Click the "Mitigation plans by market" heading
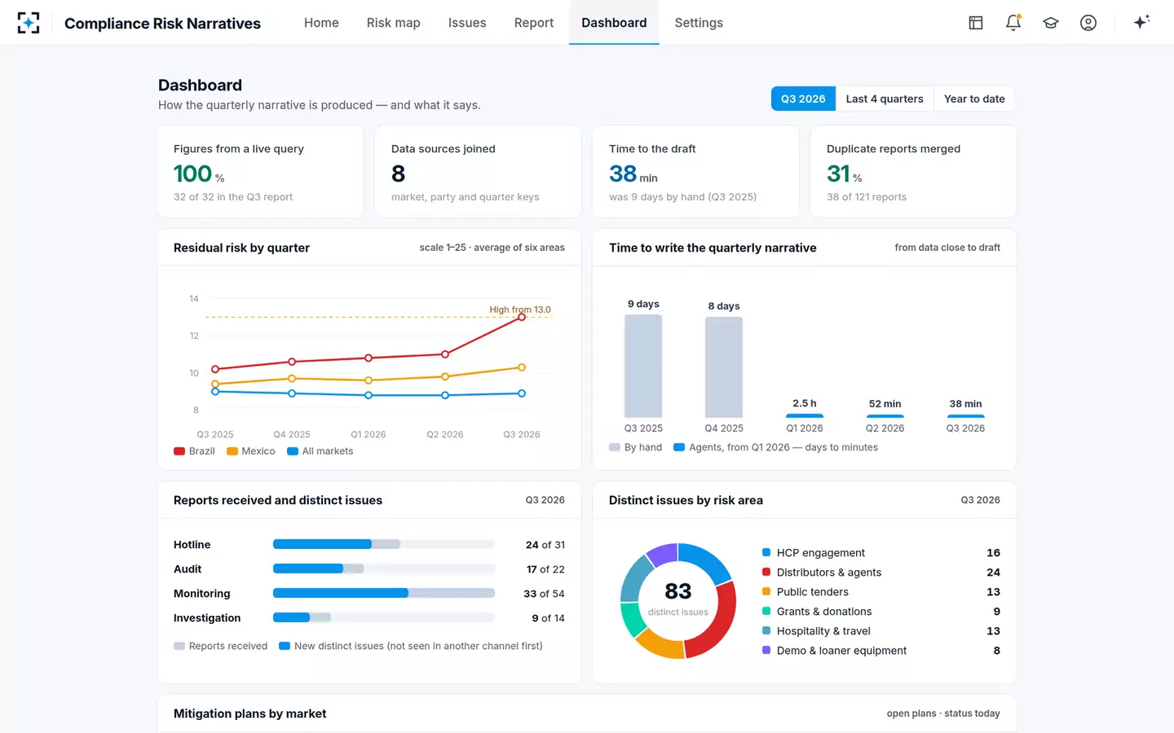Image resolution: width=1174 pixels, height=733 pixels. pyautogui.click(x=249, y=713)
